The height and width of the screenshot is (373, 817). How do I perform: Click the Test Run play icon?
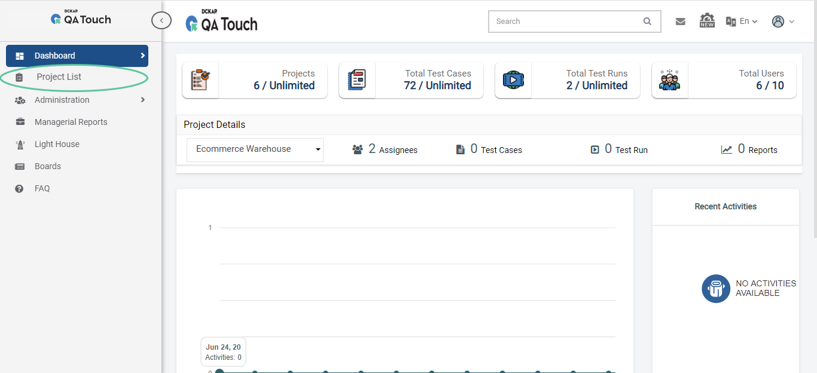tap(595, 150)
